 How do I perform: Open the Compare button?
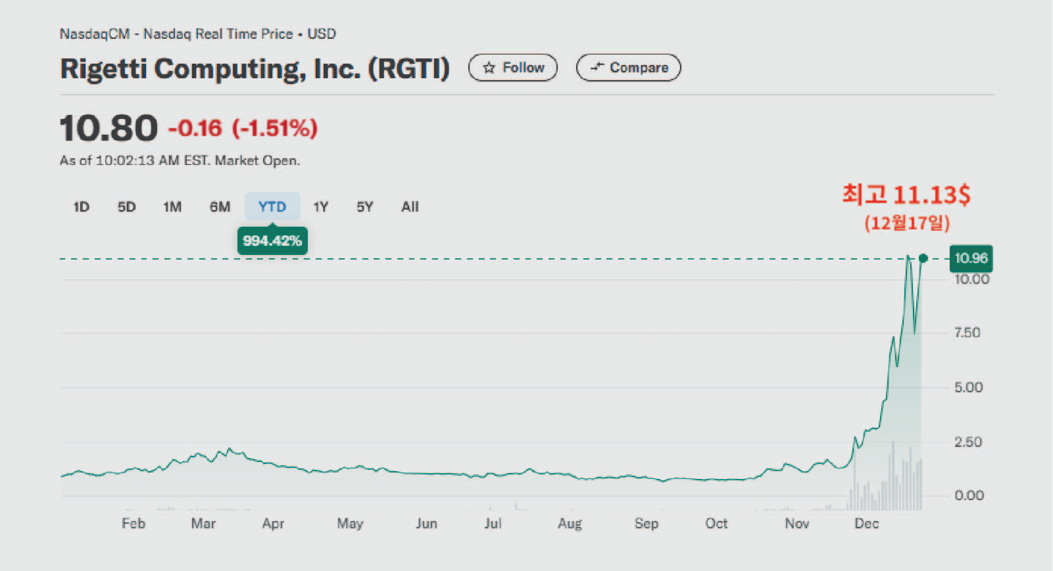629,68
